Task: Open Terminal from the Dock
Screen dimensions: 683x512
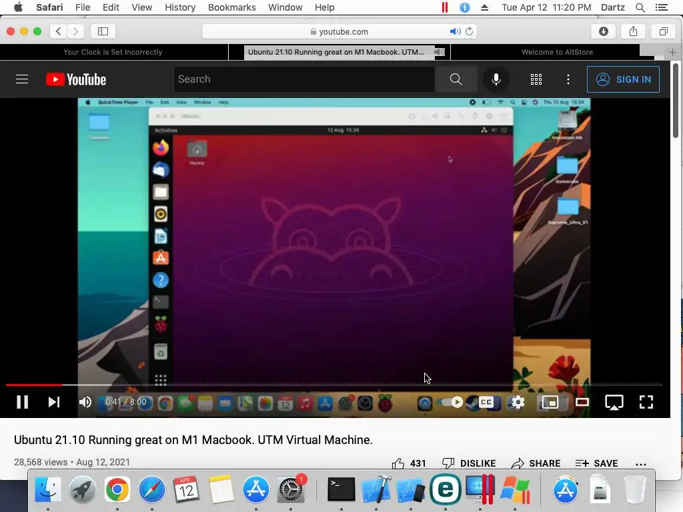Action: click(x=341, y=489)
